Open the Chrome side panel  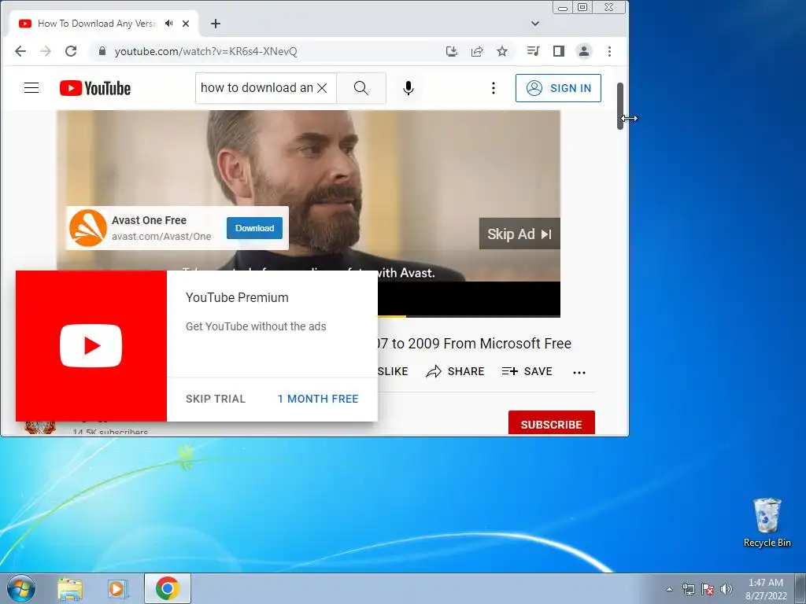559,51
